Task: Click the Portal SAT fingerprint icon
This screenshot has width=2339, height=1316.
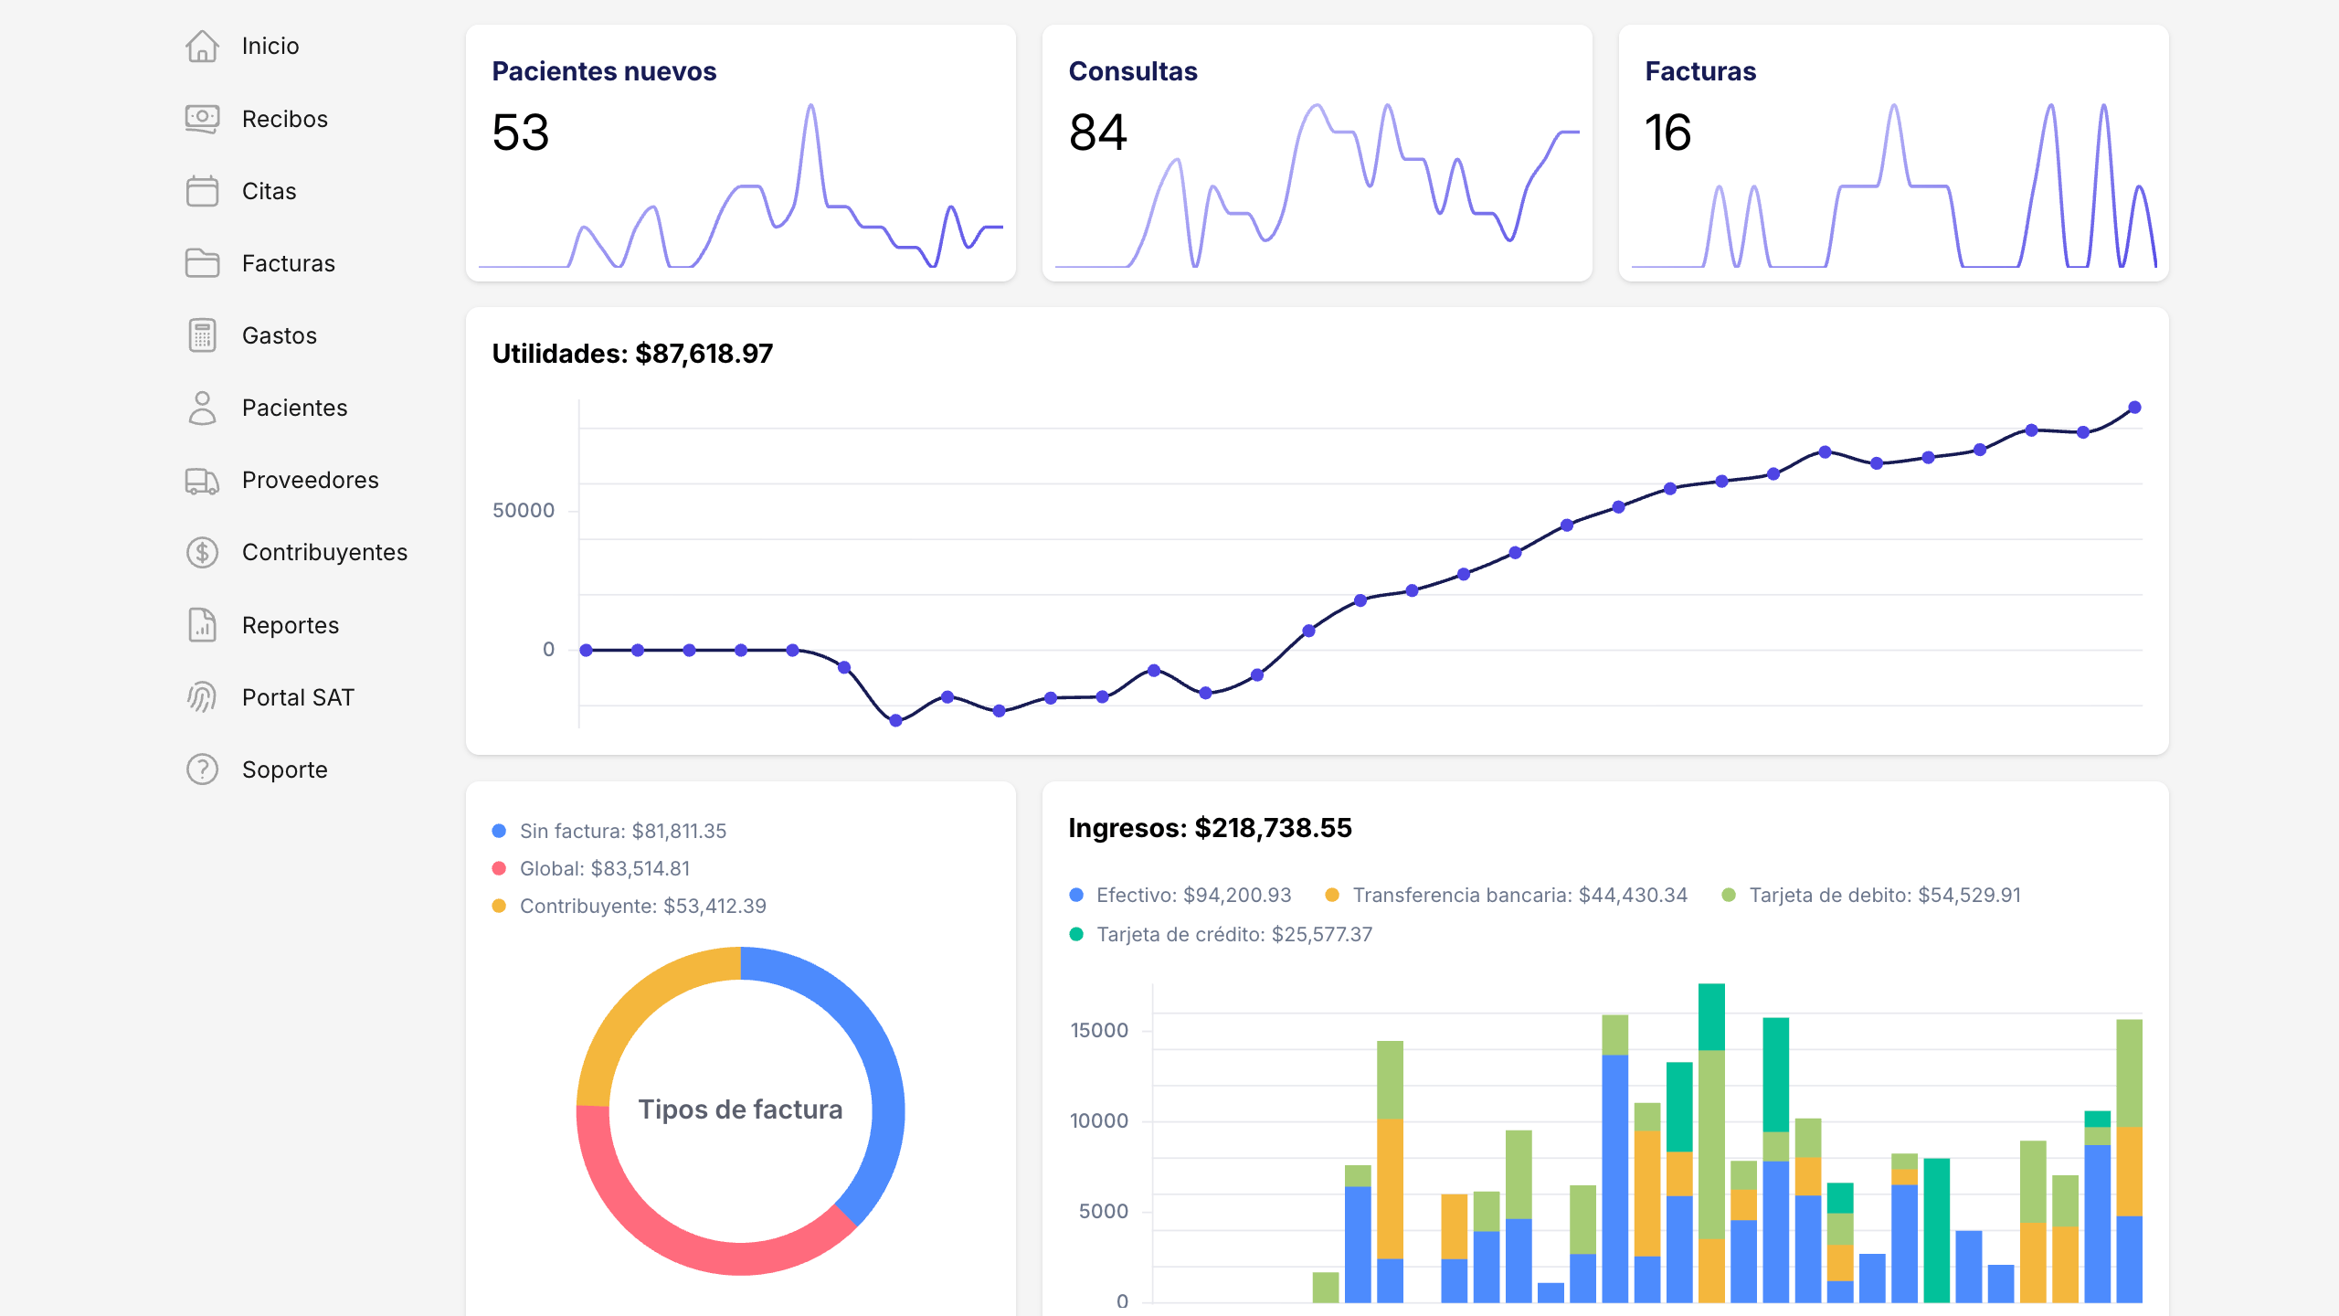Action: point(202,697)
